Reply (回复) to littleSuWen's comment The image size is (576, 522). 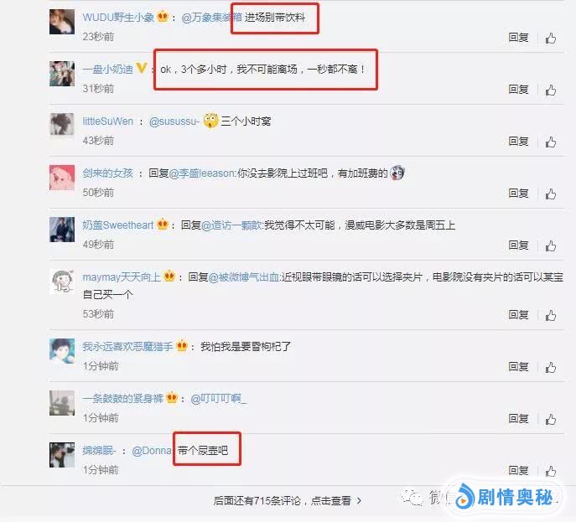(518, 142)
